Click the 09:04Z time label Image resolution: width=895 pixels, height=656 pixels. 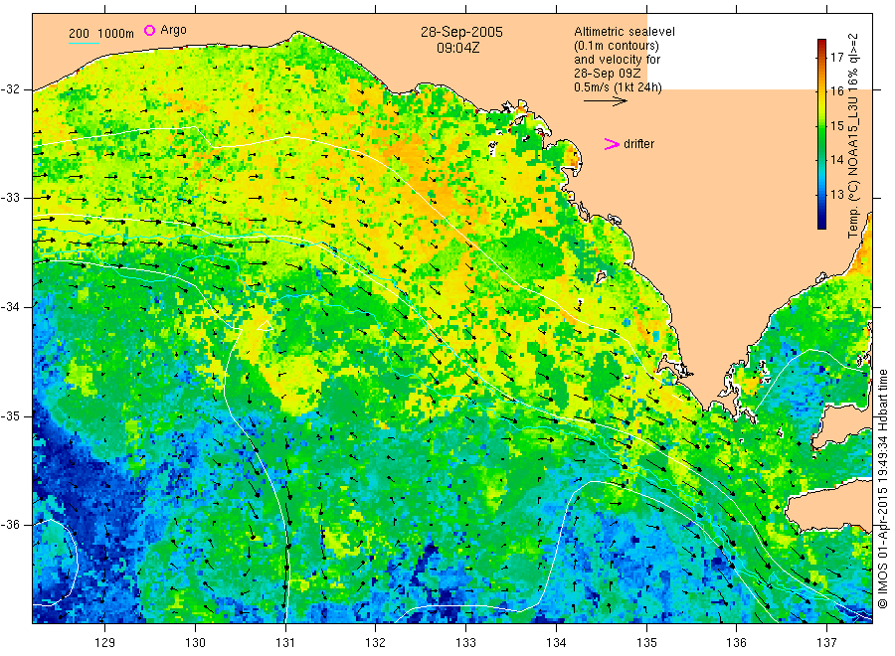458,48
